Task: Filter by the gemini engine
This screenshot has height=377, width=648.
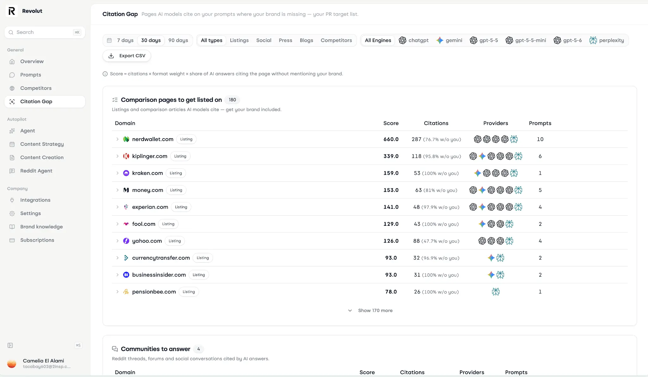Action: (449, 40)
